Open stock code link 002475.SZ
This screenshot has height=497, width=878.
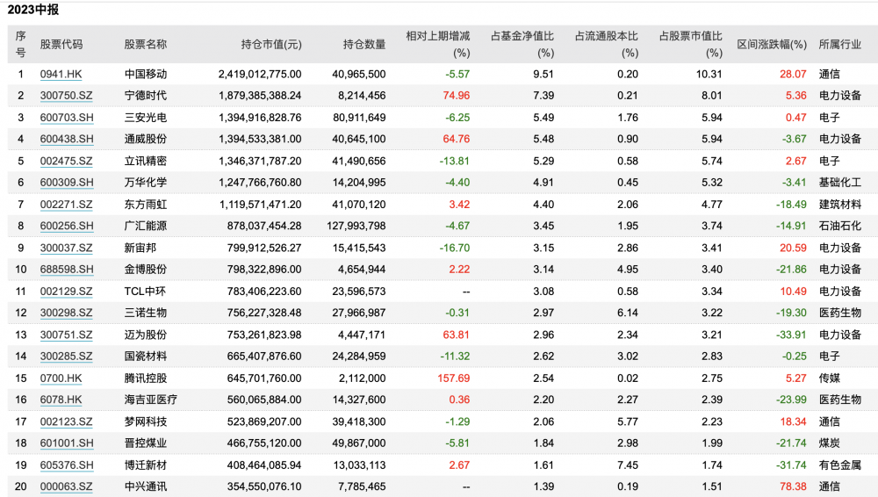point(66,162)
